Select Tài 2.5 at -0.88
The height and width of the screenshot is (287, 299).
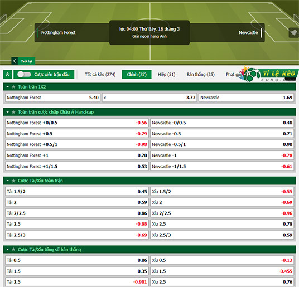[77, 224]
